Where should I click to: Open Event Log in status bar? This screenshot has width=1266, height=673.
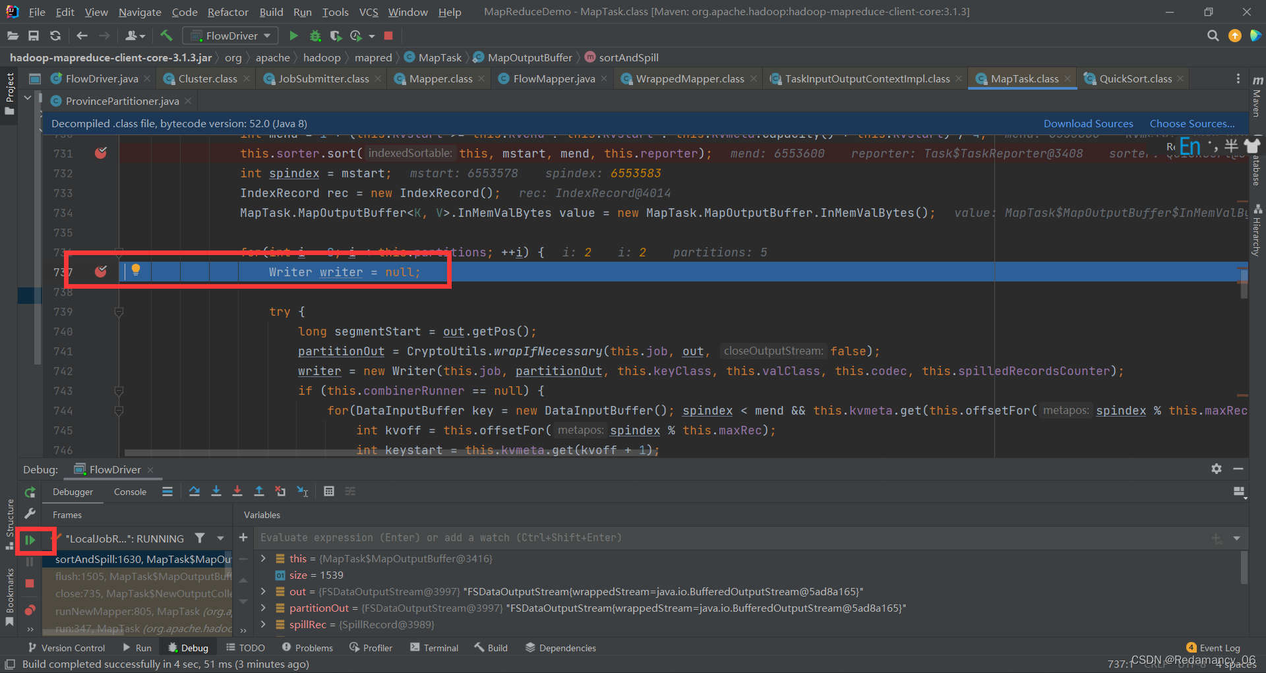(x=1213, y=648)
